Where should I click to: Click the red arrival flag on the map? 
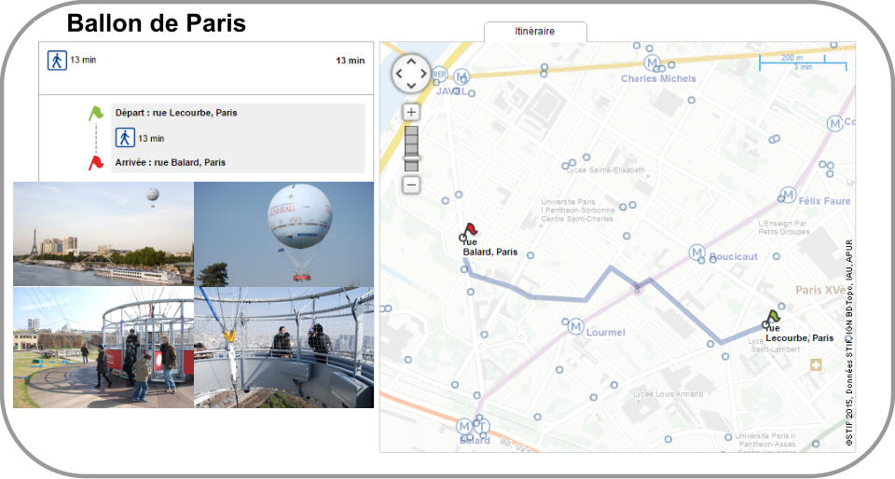click(470, 230)
